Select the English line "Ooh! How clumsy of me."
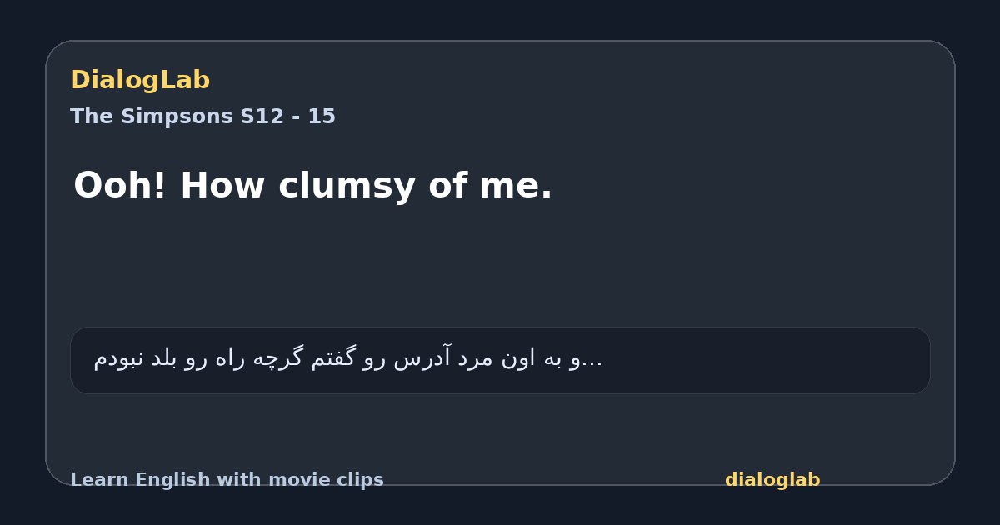Screen dimensions: 1000x525 click(x=312, y=186)
